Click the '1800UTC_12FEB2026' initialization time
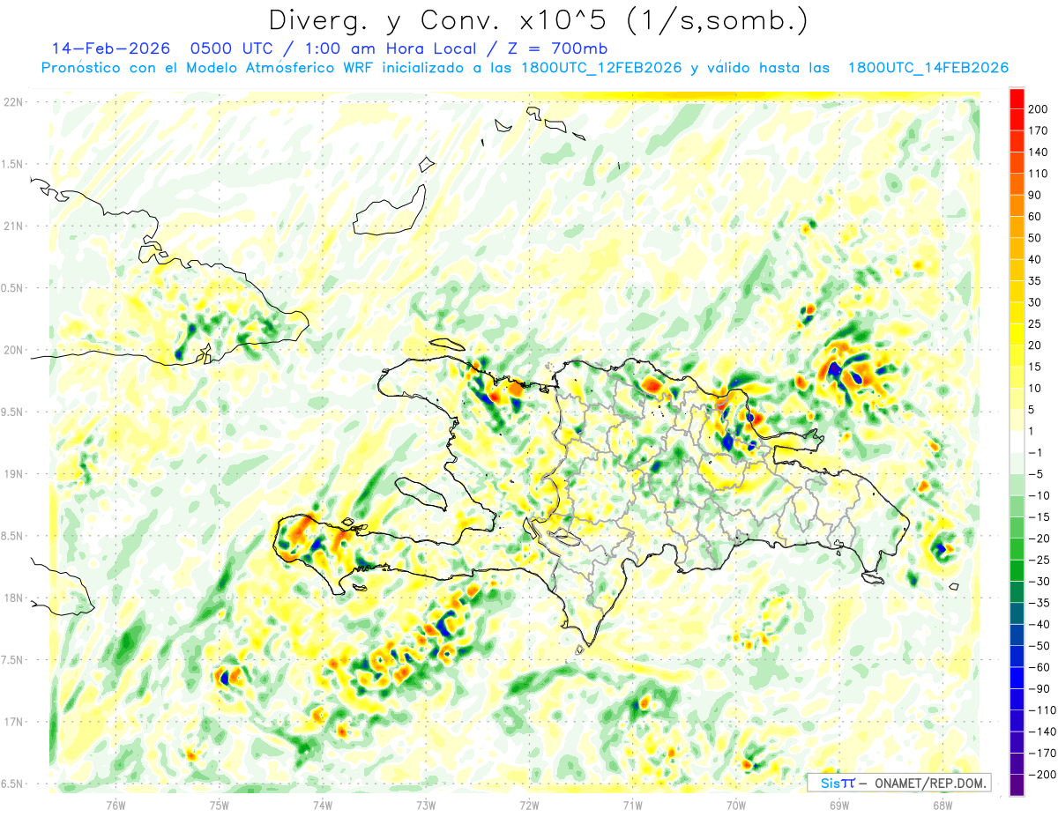The width and height of the screenshot is (1058, 817). 600,68
